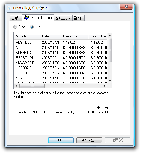
Task: Click the vertical scrollbar down arrow
Action: pyautogui.click(x=110, y=81)
